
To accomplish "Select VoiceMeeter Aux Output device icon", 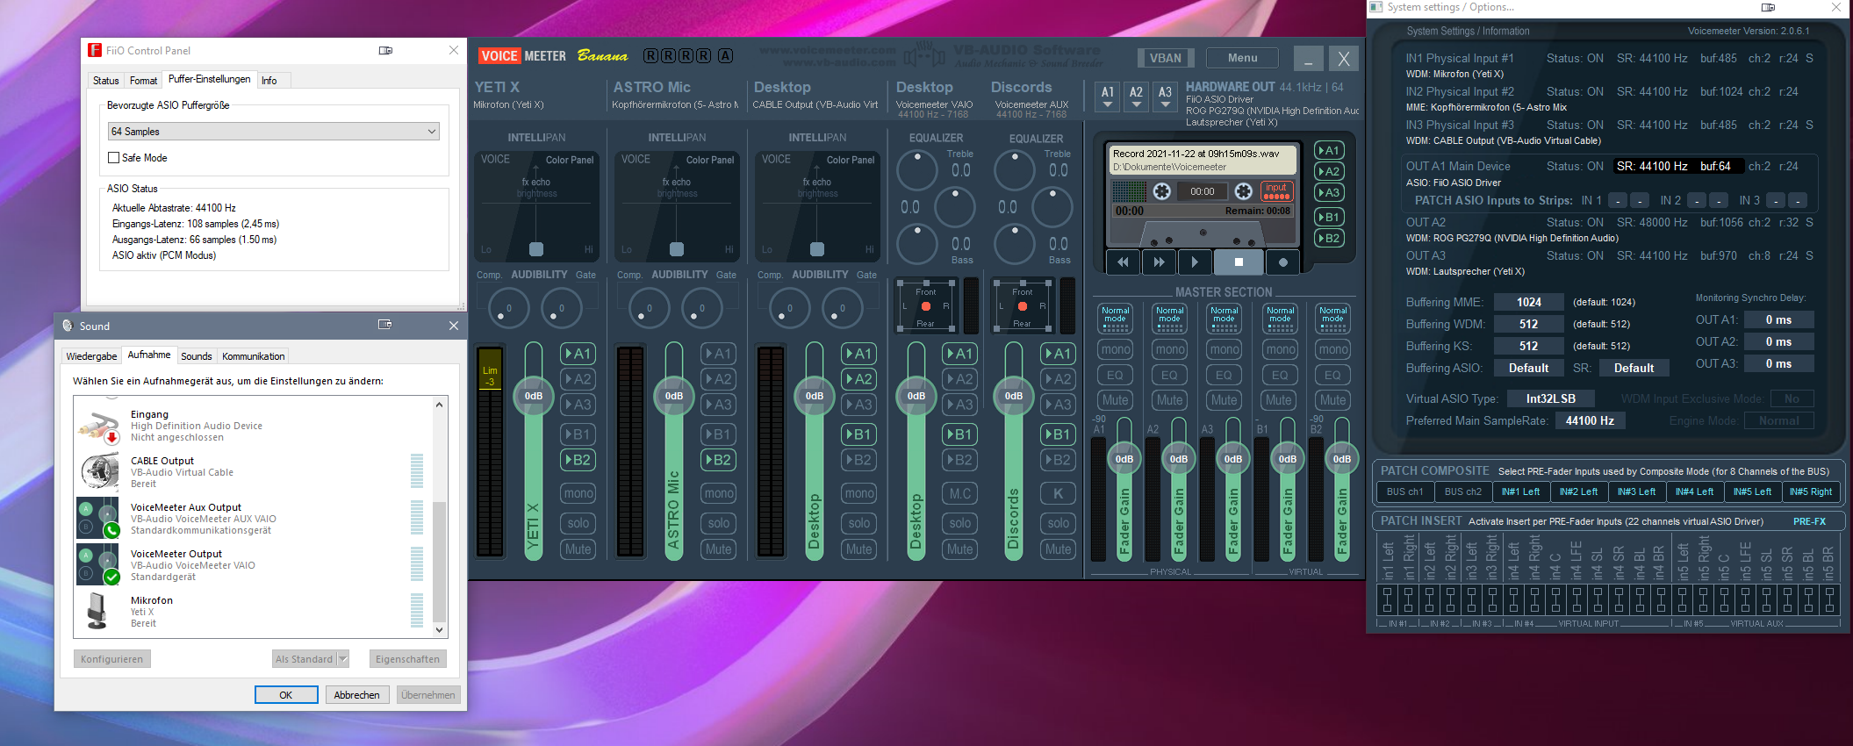I will [98, 519].
